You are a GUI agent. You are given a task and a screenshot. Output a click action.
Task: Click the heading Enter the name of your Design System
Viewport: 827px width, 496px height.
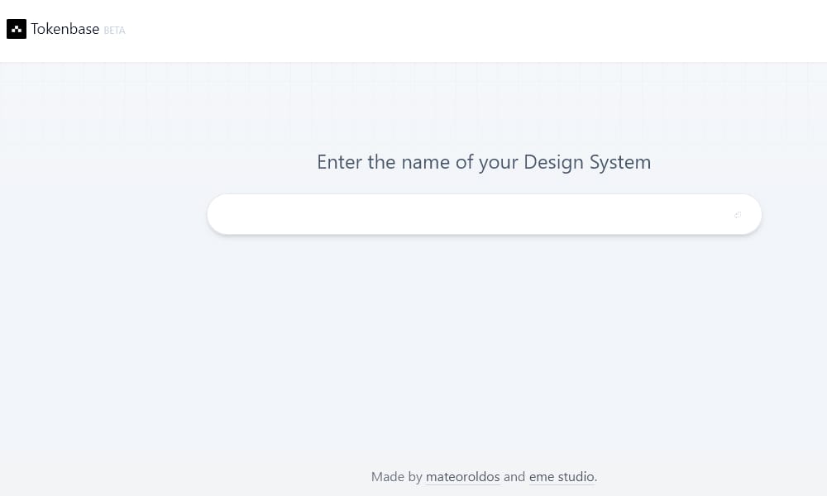click(x=484, y=162)
